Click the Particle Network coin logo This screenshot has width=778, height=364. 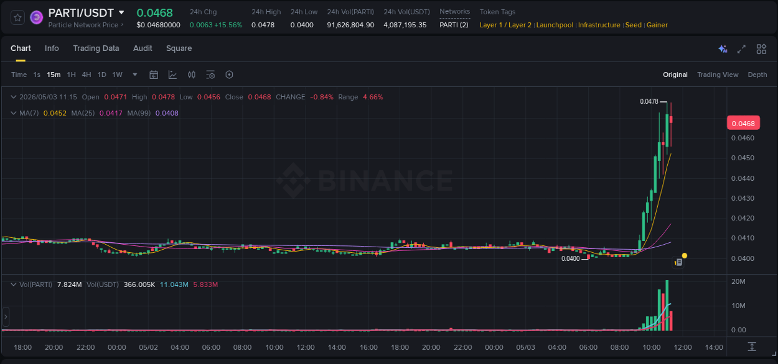[x=37, y=17]
